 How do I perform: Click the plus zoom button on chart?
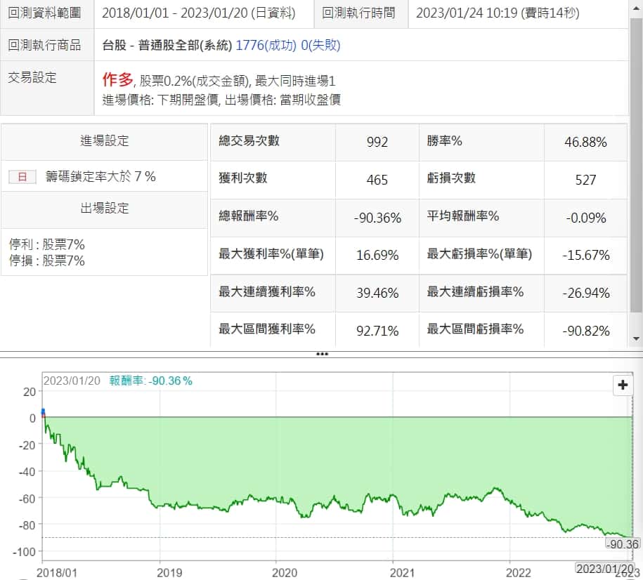tap(623, 385)
